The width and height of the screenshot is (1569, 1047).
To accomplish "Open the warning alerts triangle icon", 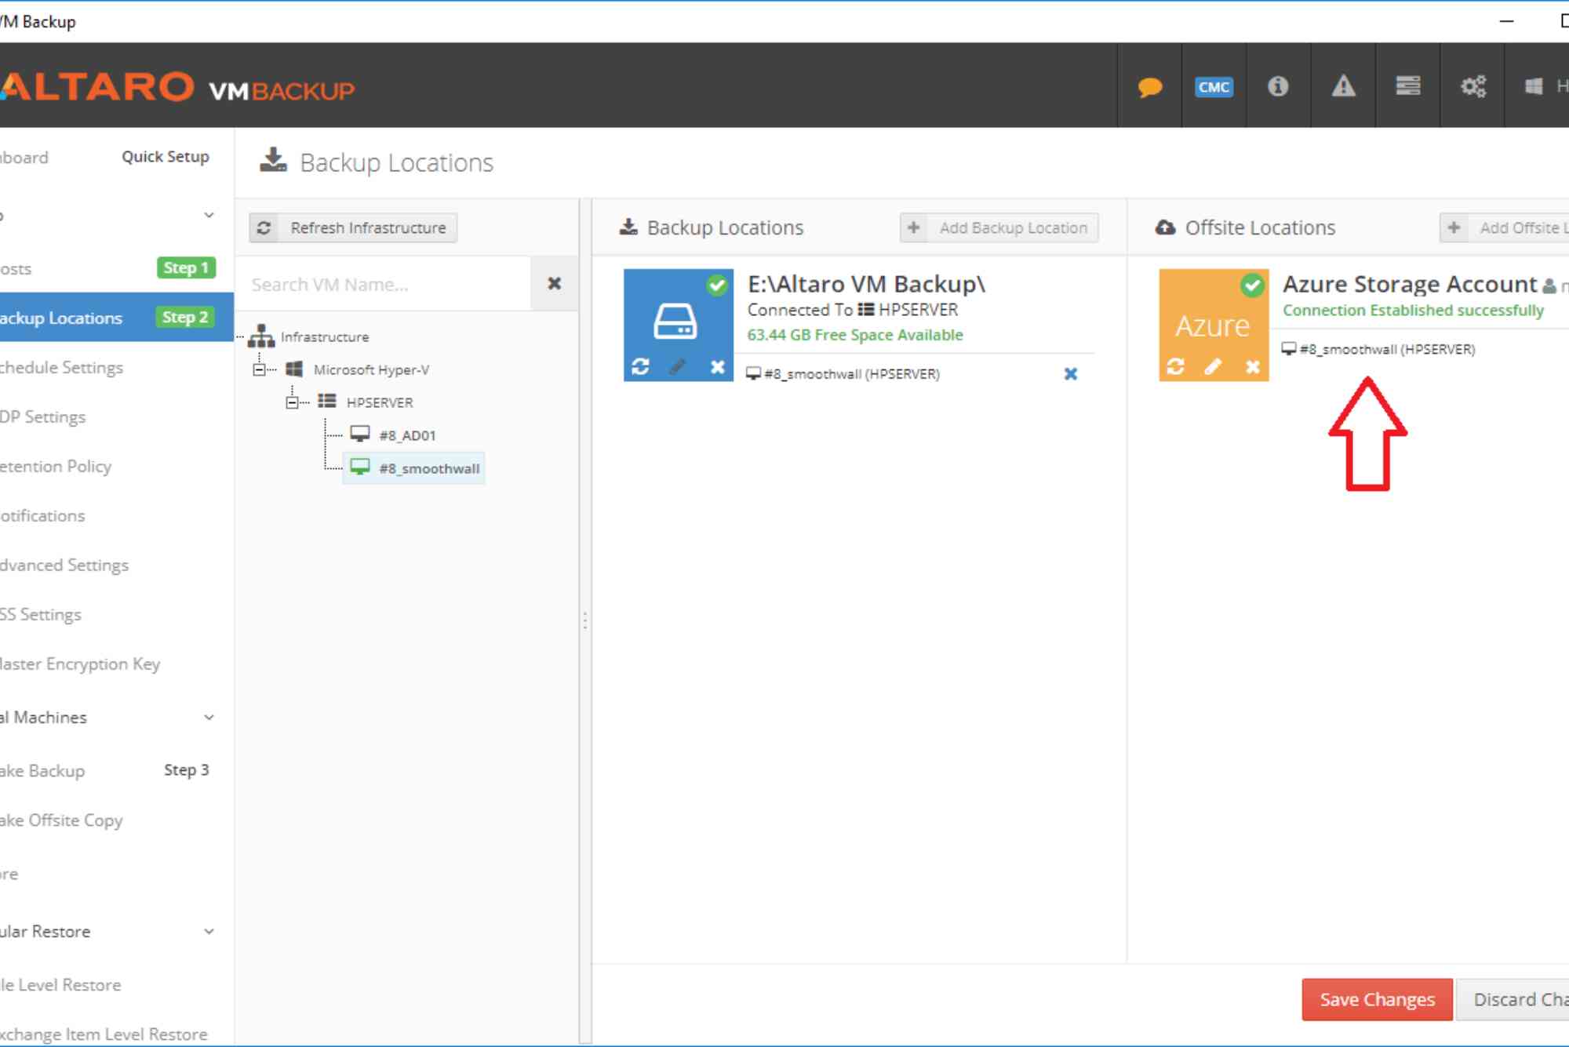I will click(1343, 85).
